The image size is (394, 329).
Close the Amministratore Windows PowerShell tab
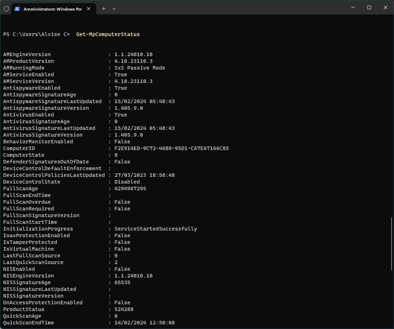[89, 8]
